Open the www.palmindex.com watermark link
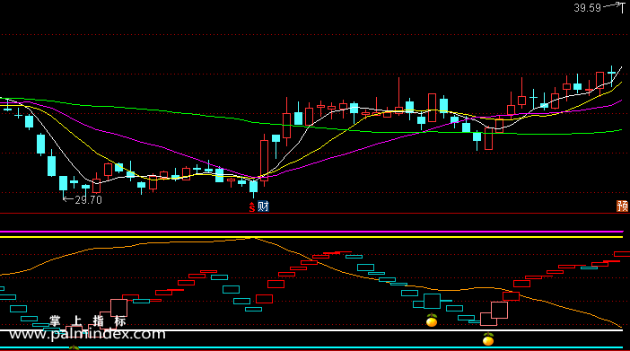This screenshot has width=630, height=351. click(87, 334)
